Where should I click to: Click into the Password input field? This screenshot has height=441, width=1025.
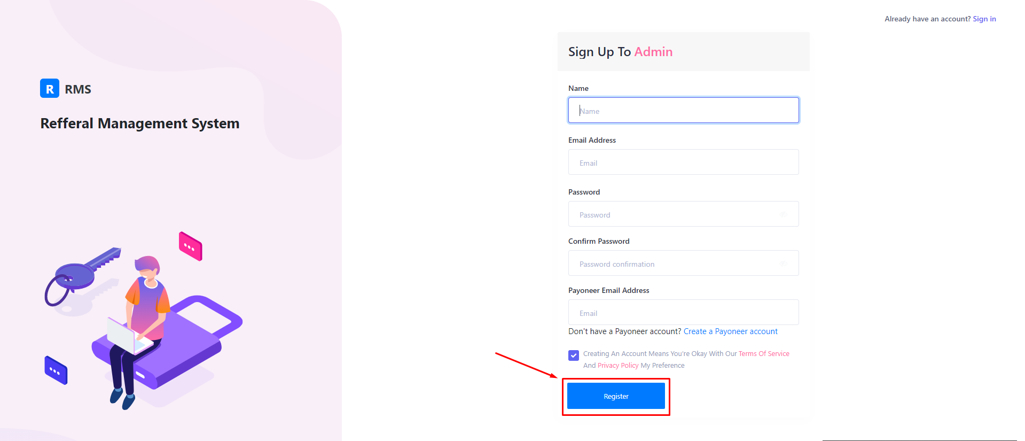point(684,214)
